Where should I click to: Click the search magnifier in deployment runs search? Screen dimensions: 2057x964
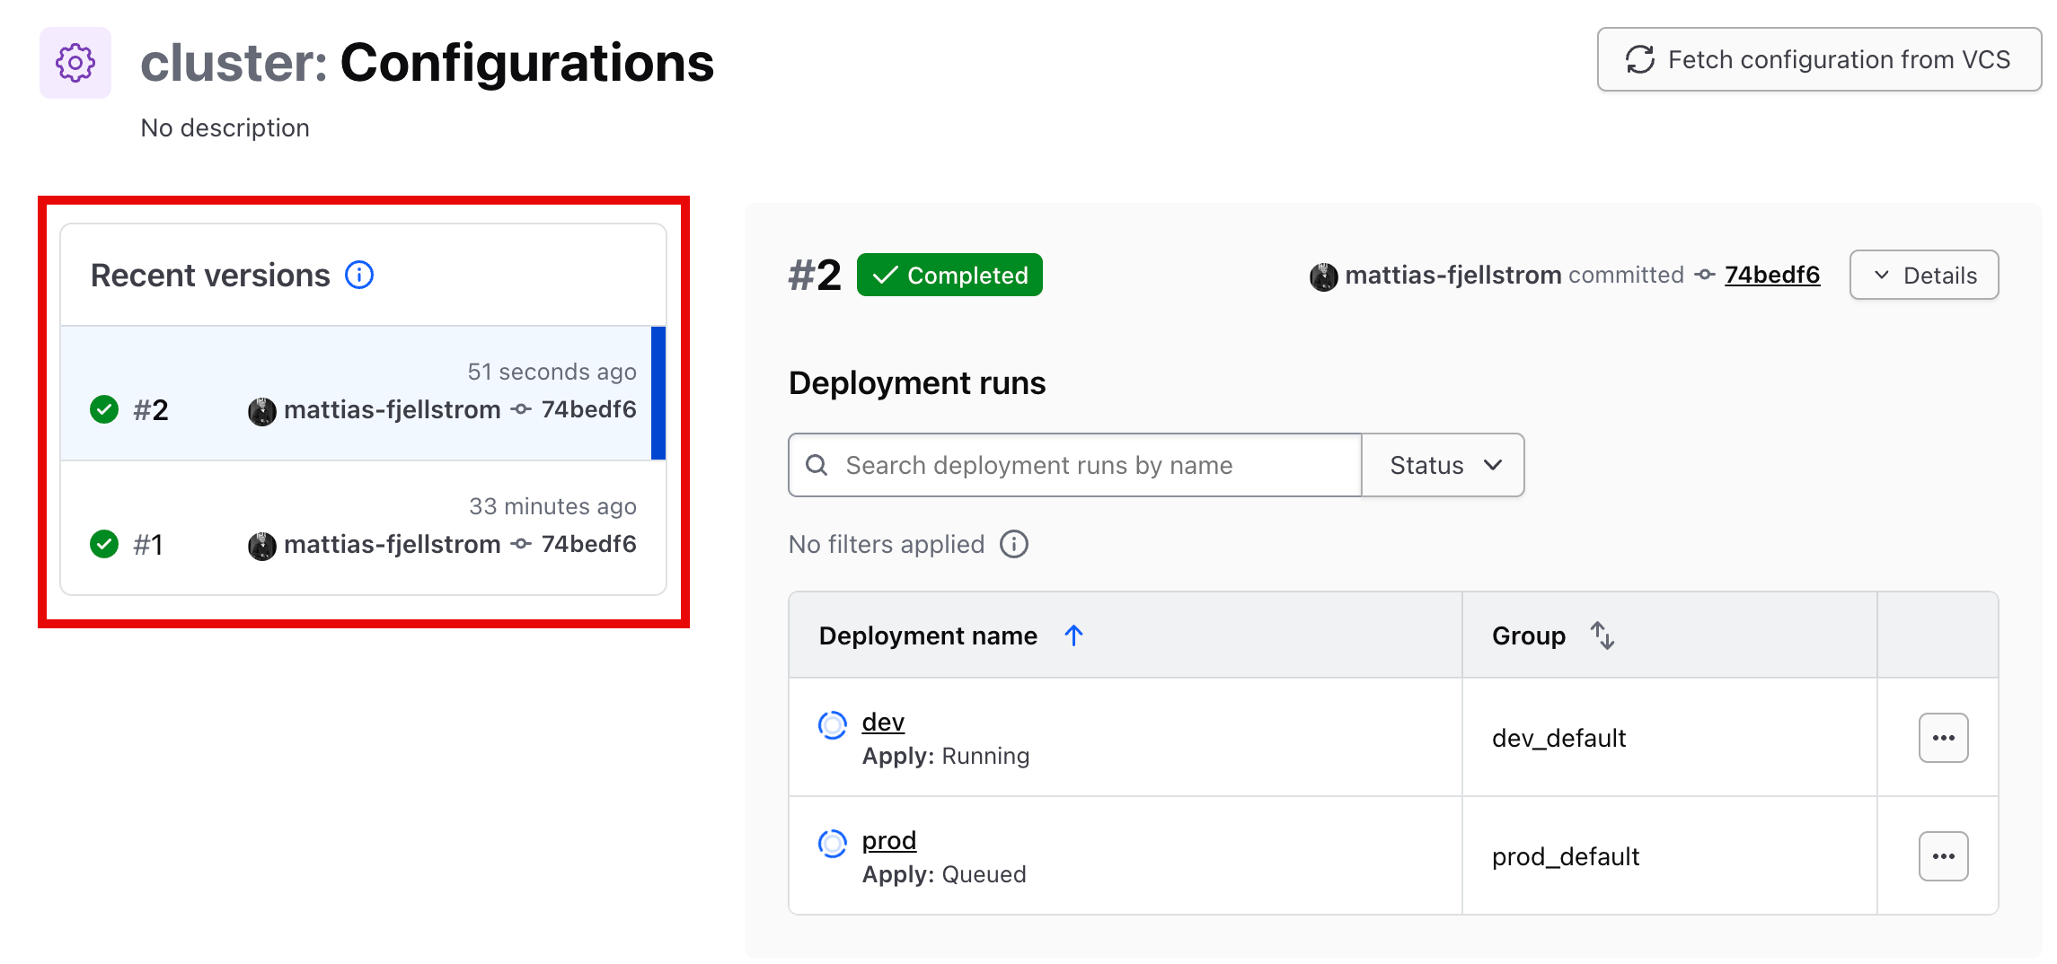tap(817, 465)
